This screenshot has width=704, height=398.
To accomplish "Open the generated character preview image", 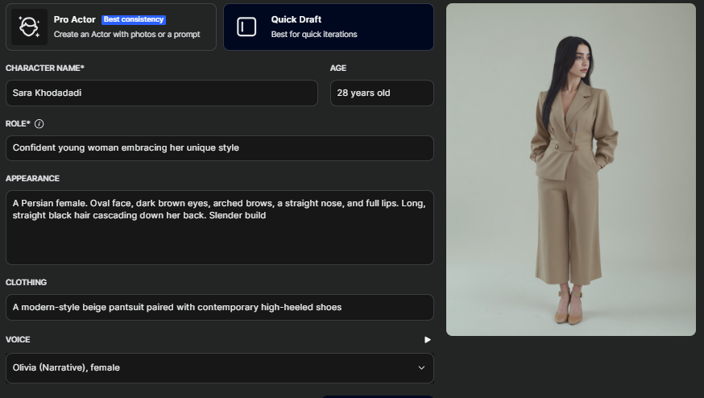I will pyautogui.click(x=570, y=169).
